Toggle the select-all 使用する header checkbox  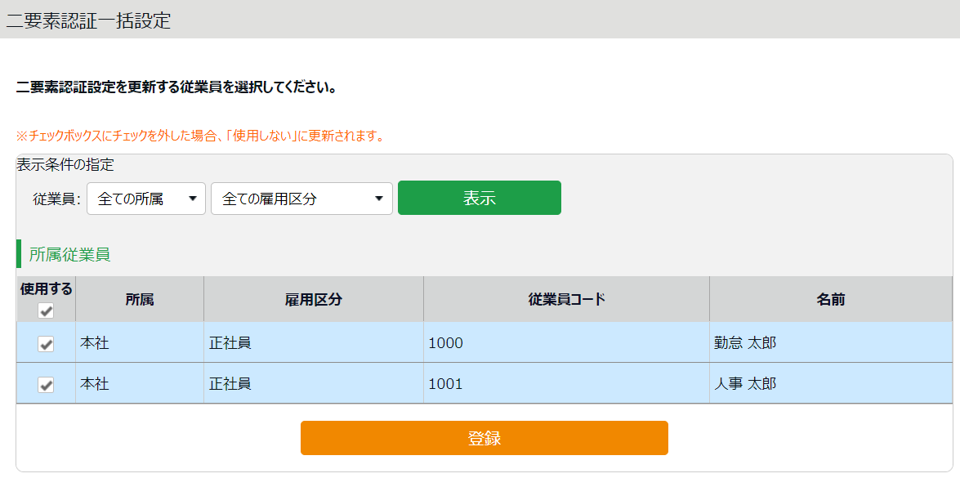coord(47,310)
